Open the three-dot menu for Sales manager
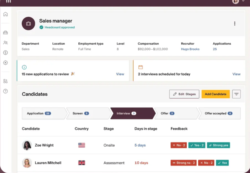Viewport: 250px width, 173px height. coord(235,23)
